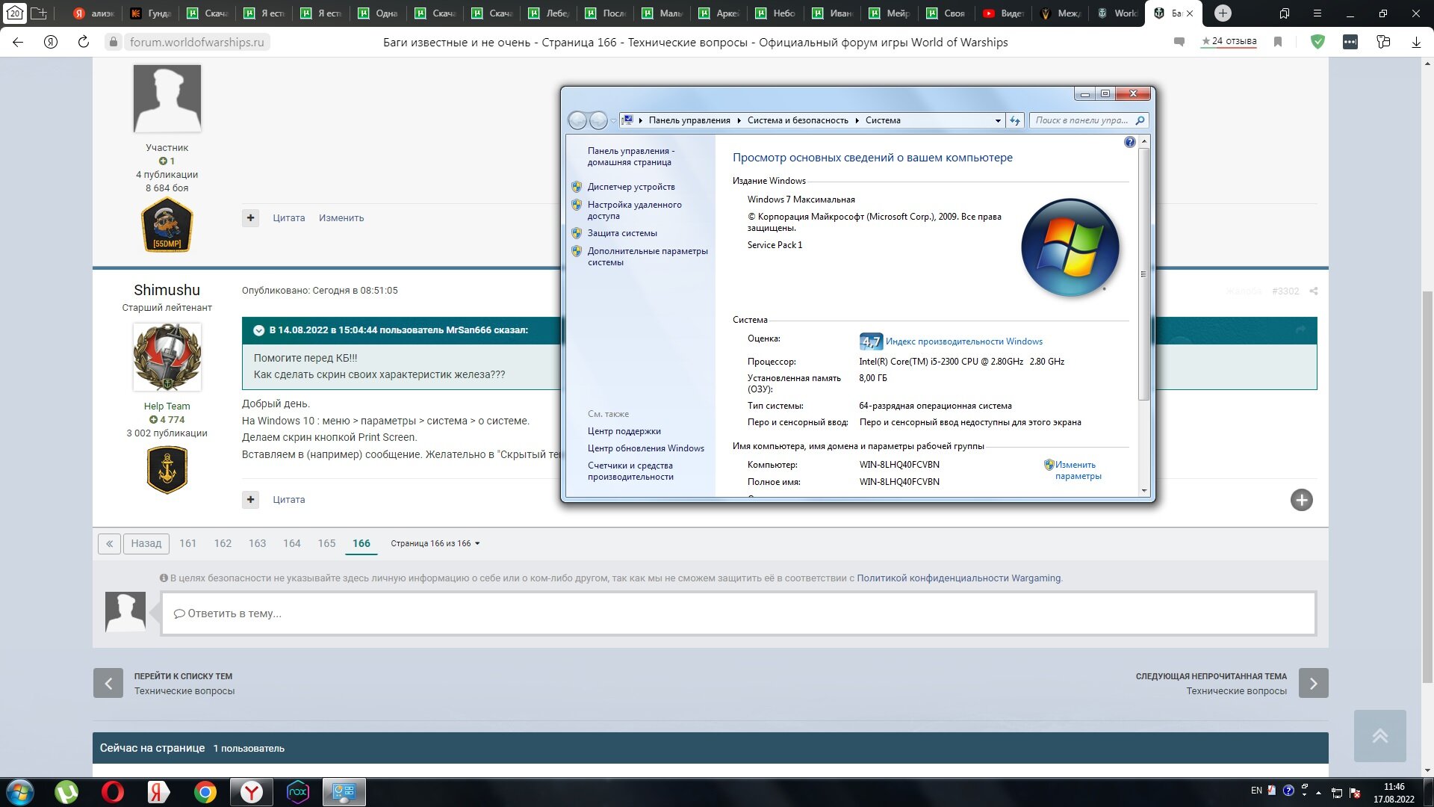1434x807 pixels.
Task: Collapse the quote from MrSan666
Action: 258,330
